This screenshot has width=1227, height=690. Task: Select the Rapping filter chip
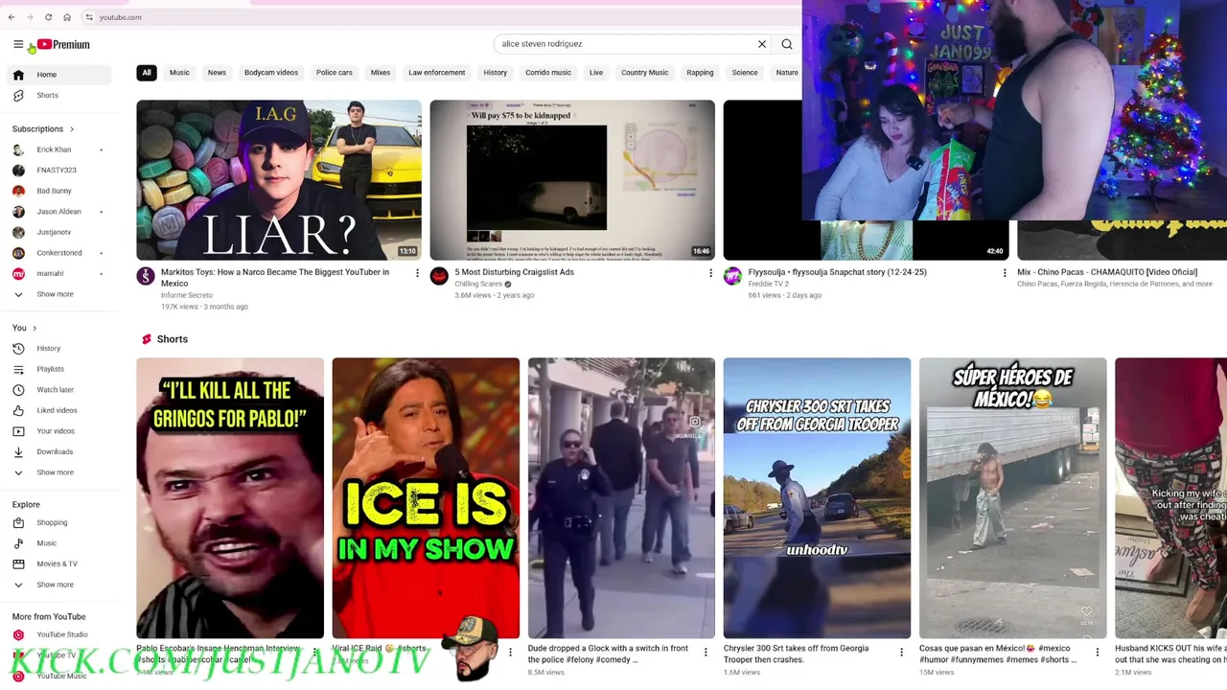point(700,73)
